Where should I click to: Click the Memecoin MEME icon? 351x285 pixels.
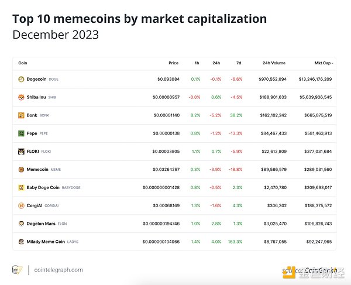tap(21, 170)
